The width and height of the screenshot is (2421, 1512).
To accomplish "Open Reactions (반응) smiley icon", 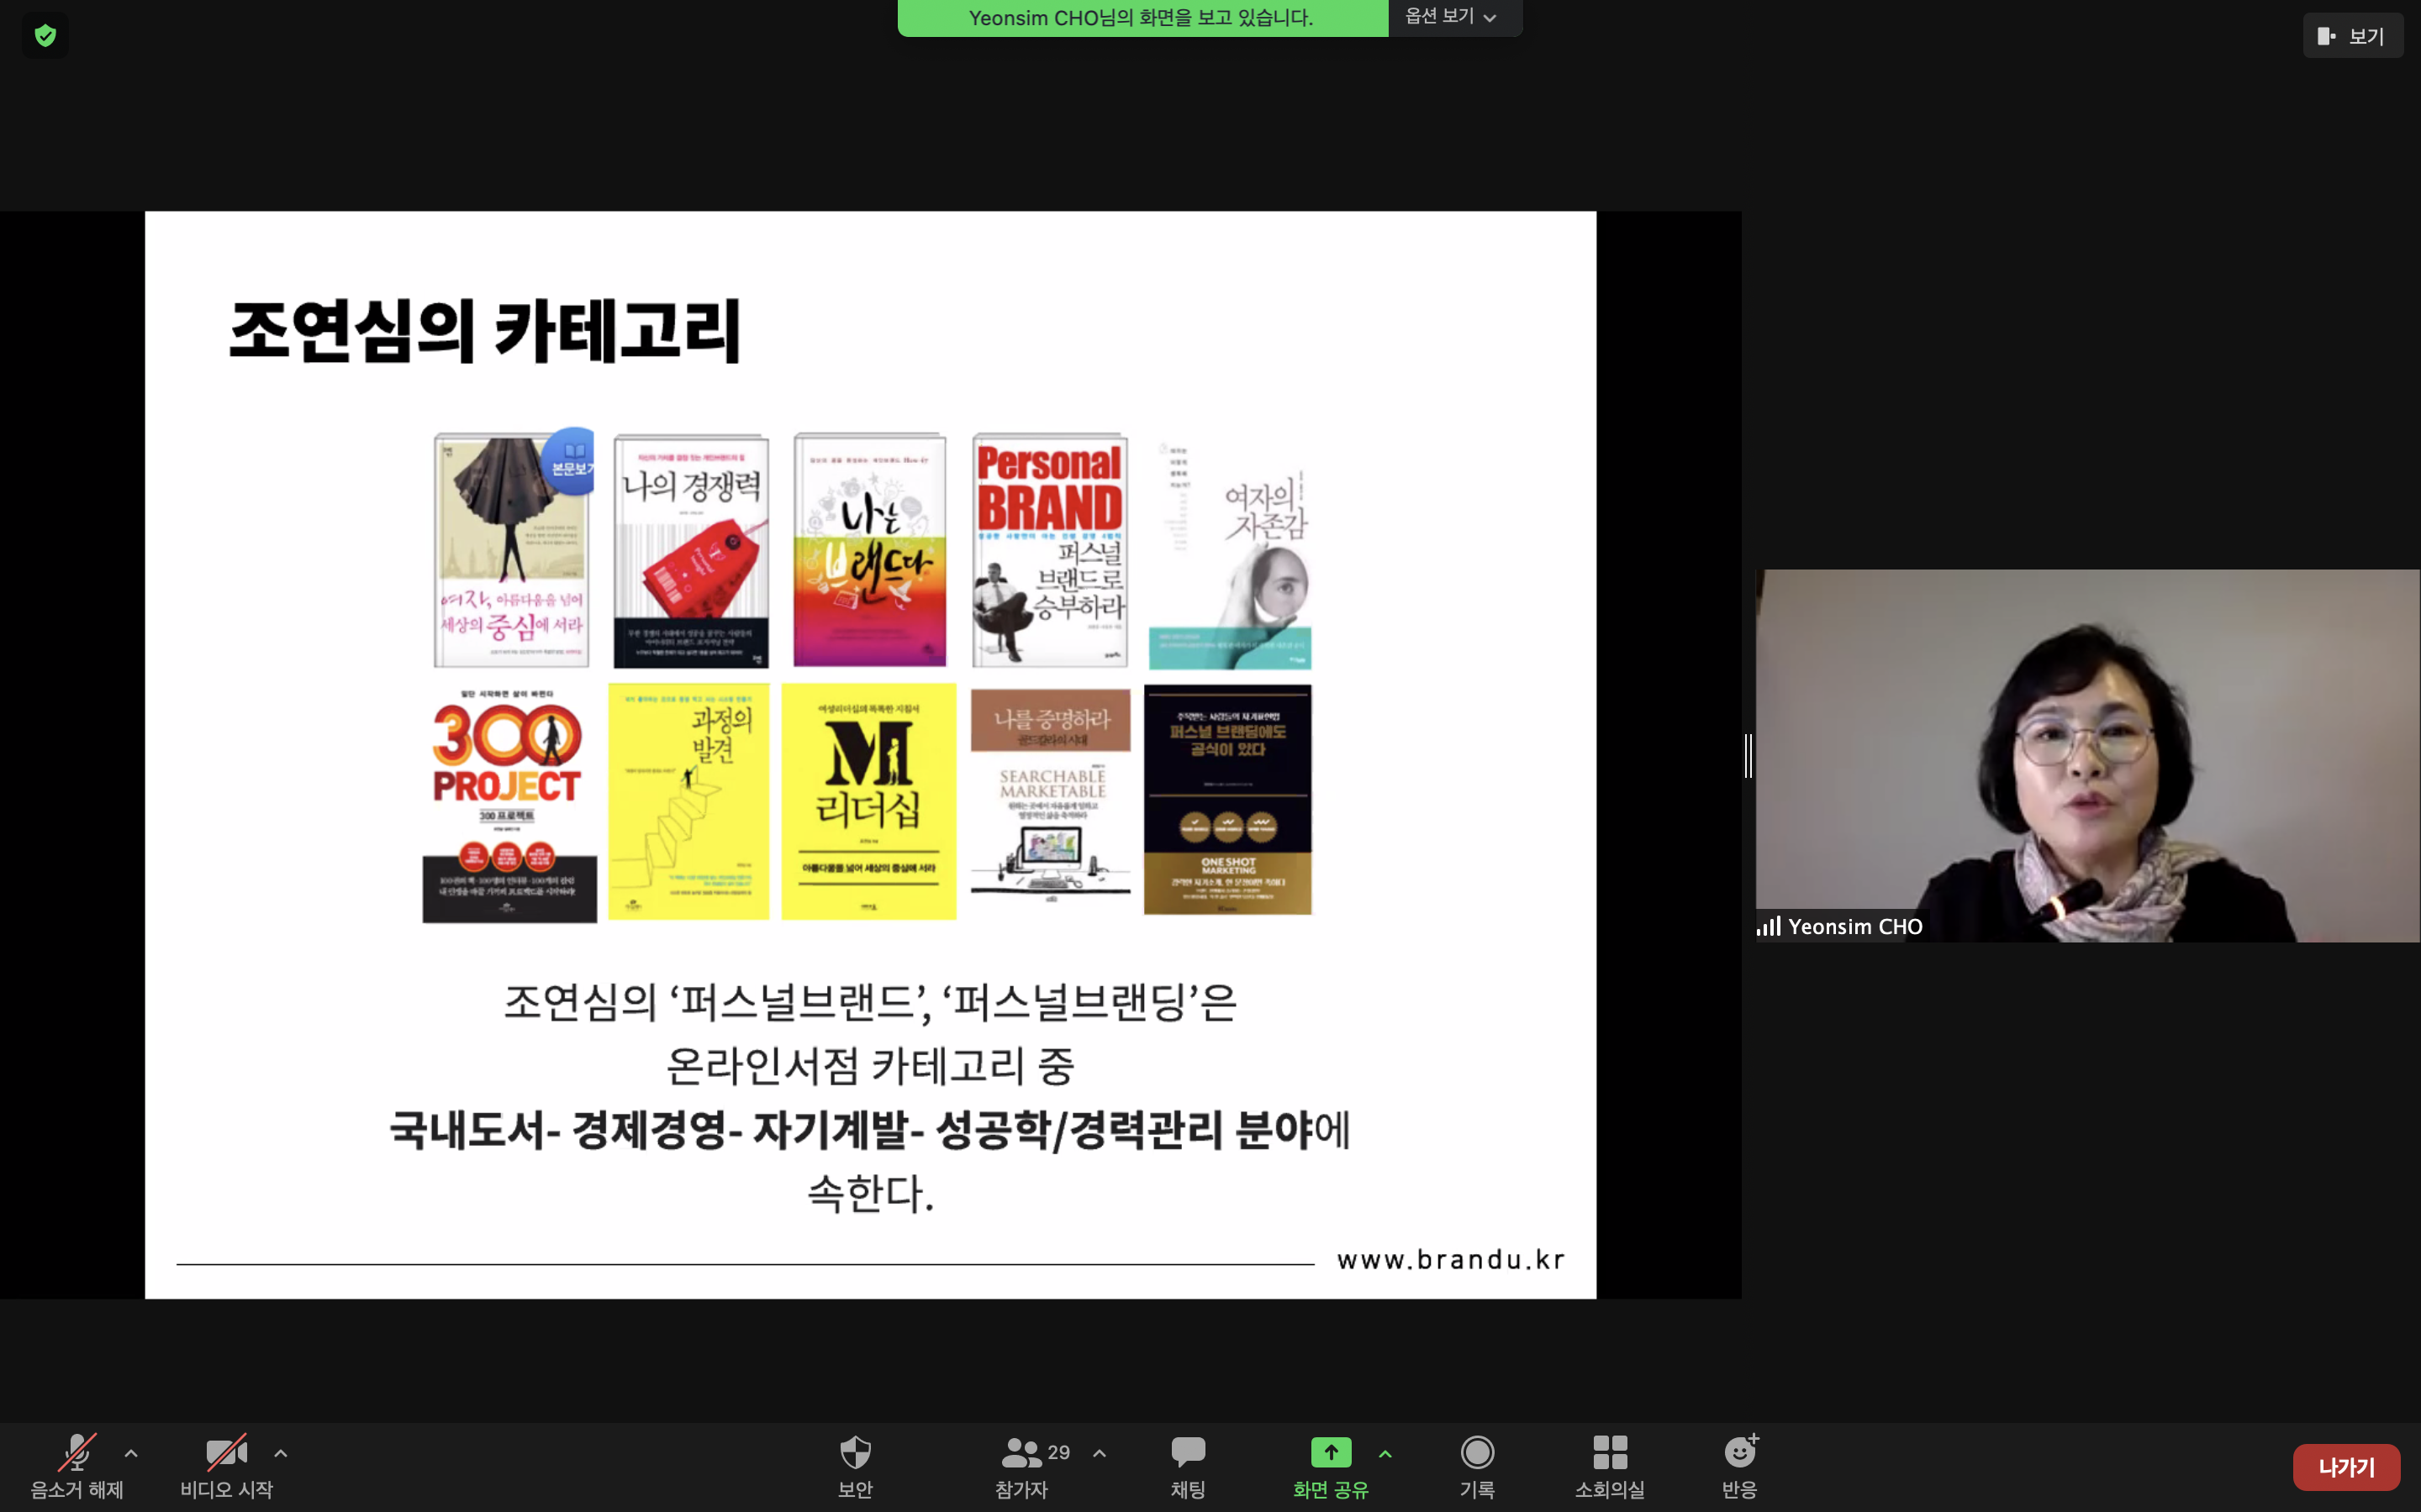I will click(1740, 1453).
